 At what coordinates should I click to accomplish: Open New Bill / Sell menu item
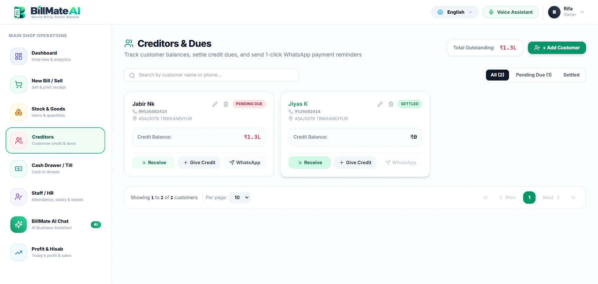coord(56,84)
